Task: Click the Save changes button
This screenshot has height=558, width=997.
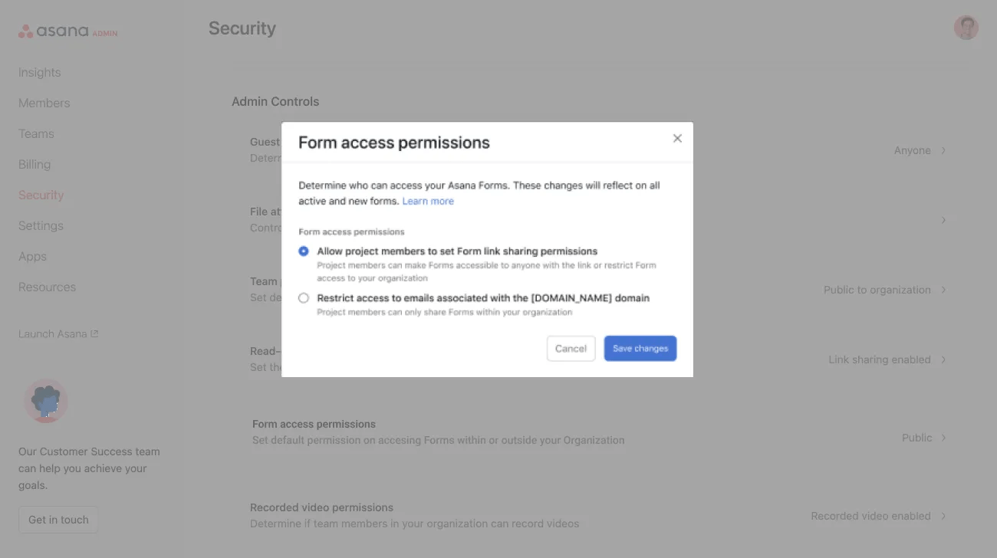Action: (x=640, y=348)
